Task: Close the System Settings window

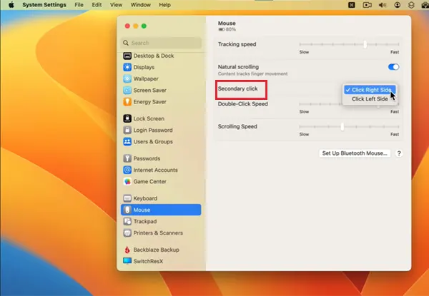Action: coord(127,26)
